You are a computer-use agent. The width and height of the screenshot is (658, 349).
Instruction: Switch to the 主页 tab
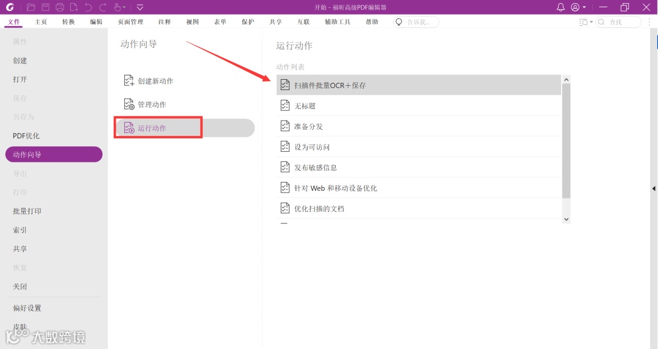[41, 22]
